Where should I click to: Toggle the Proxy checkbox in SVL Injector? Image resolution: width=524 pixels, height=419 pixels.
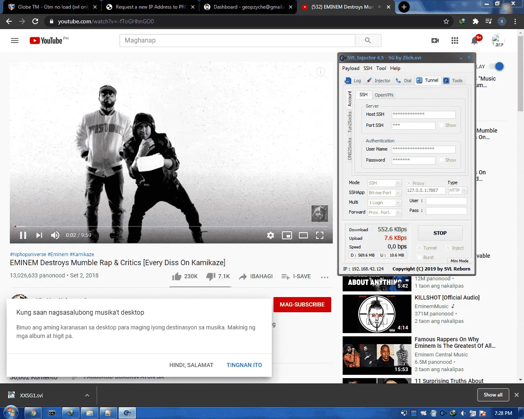(x=409, y=183)
